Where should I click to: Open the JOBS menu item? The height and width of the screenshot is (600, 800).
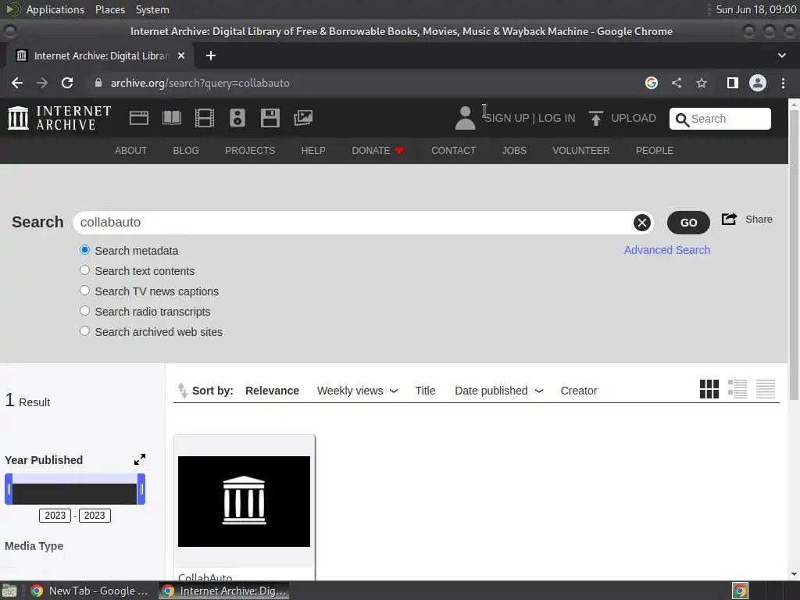coord(514,151)
